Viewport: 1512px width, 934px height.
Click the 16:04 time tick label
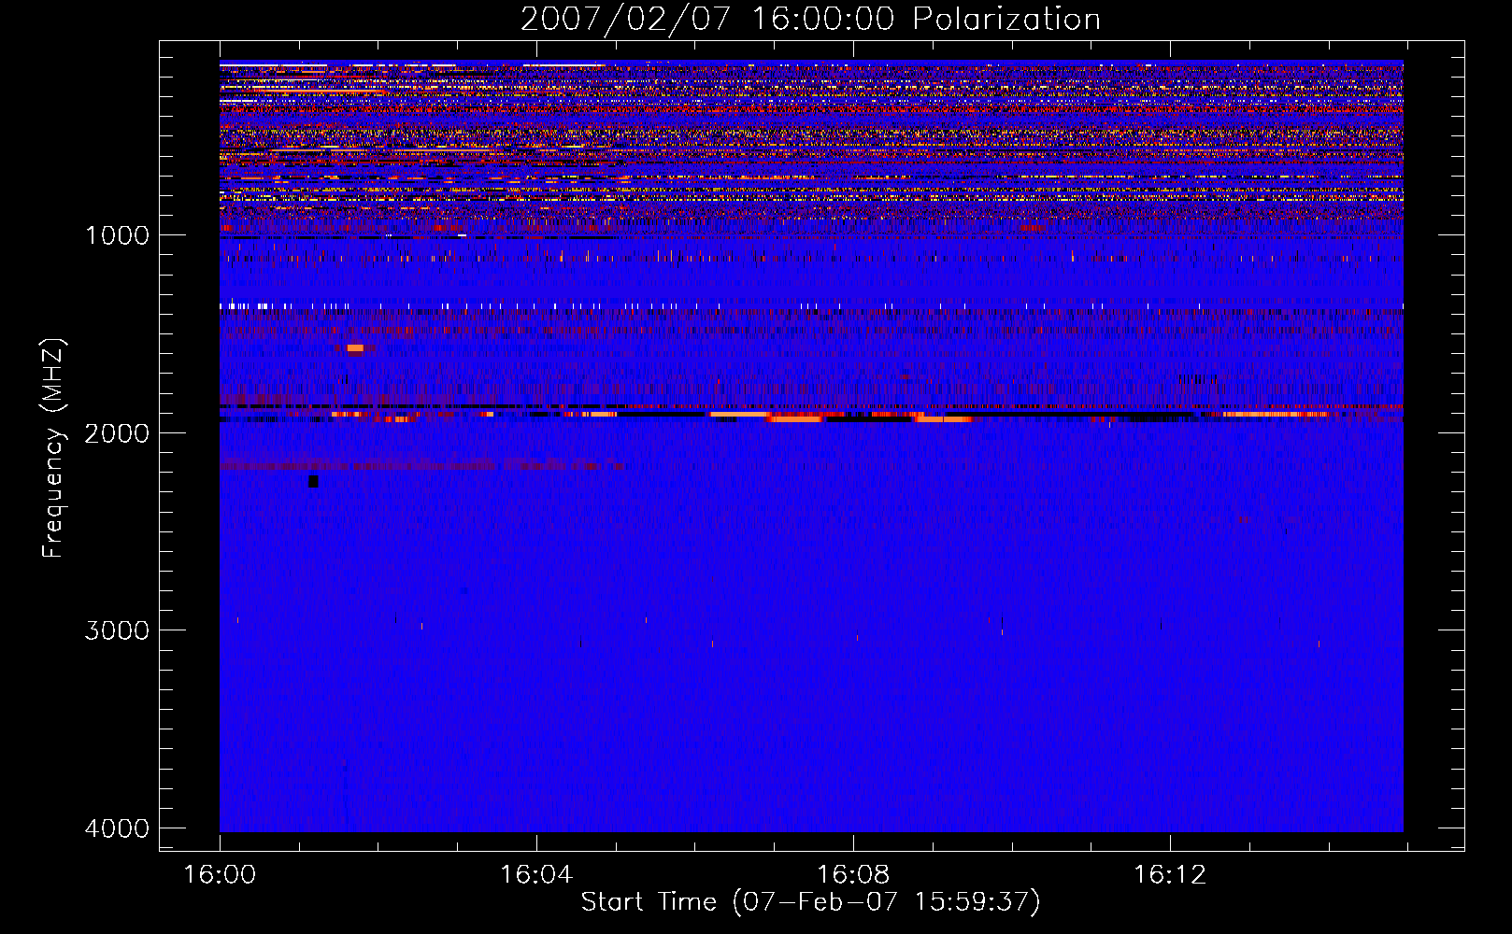coord(536,874)
